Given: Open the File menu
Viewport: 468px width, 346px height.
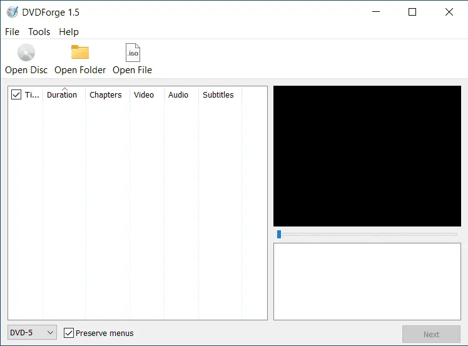Looking at the screenshot, I should (12, 32).
